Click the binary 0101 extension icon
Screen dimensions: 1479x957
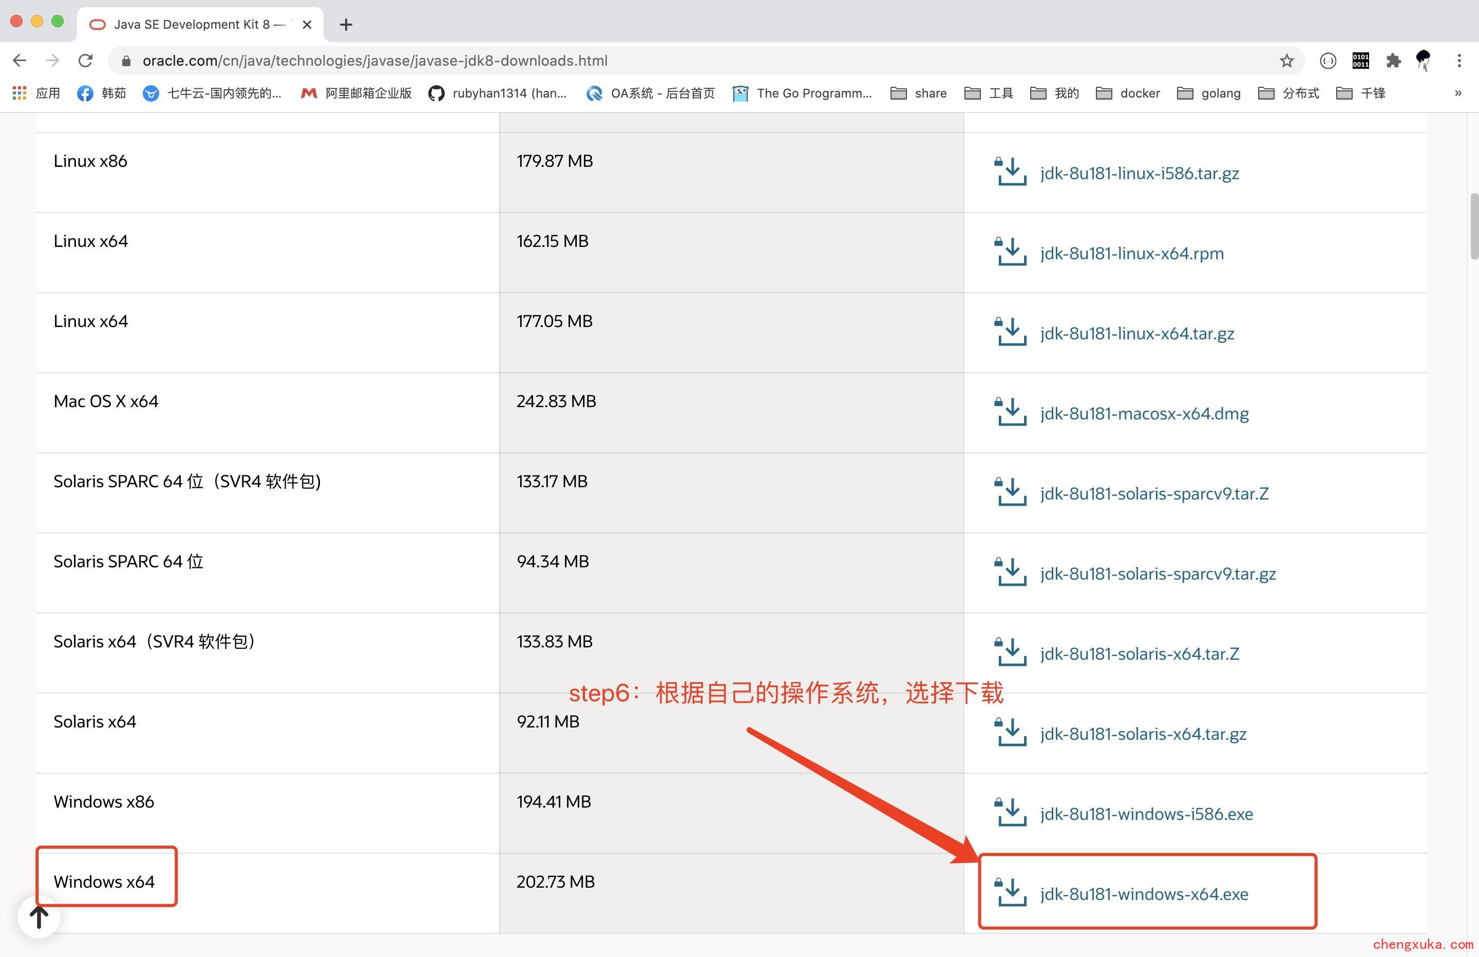1360,60
